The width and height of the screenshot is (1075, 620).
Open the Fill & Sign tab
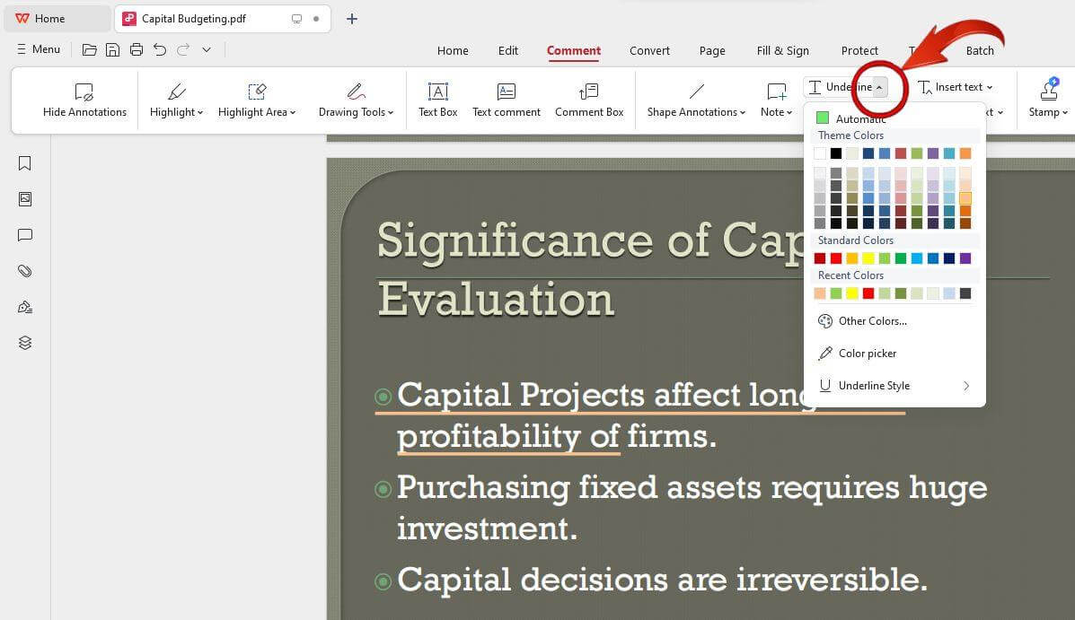782,50
